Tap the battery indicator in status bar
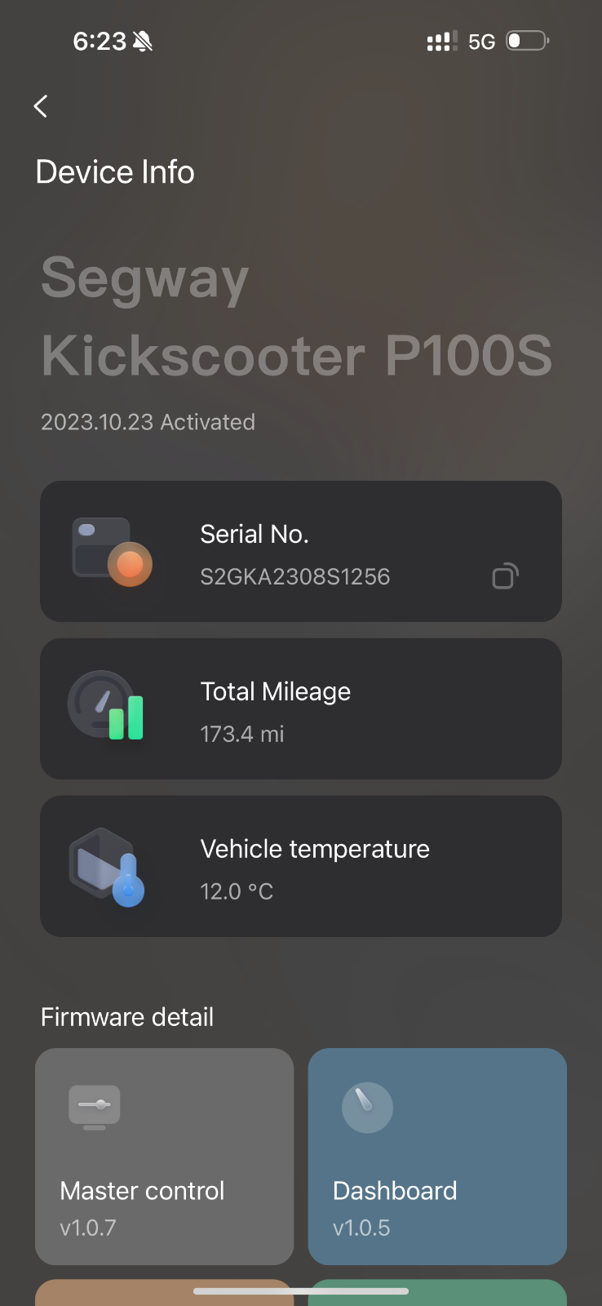 tap(527, 41)
